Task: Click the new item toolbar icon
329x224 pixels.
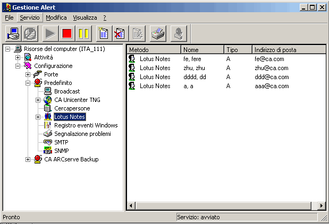Action: 104,33
